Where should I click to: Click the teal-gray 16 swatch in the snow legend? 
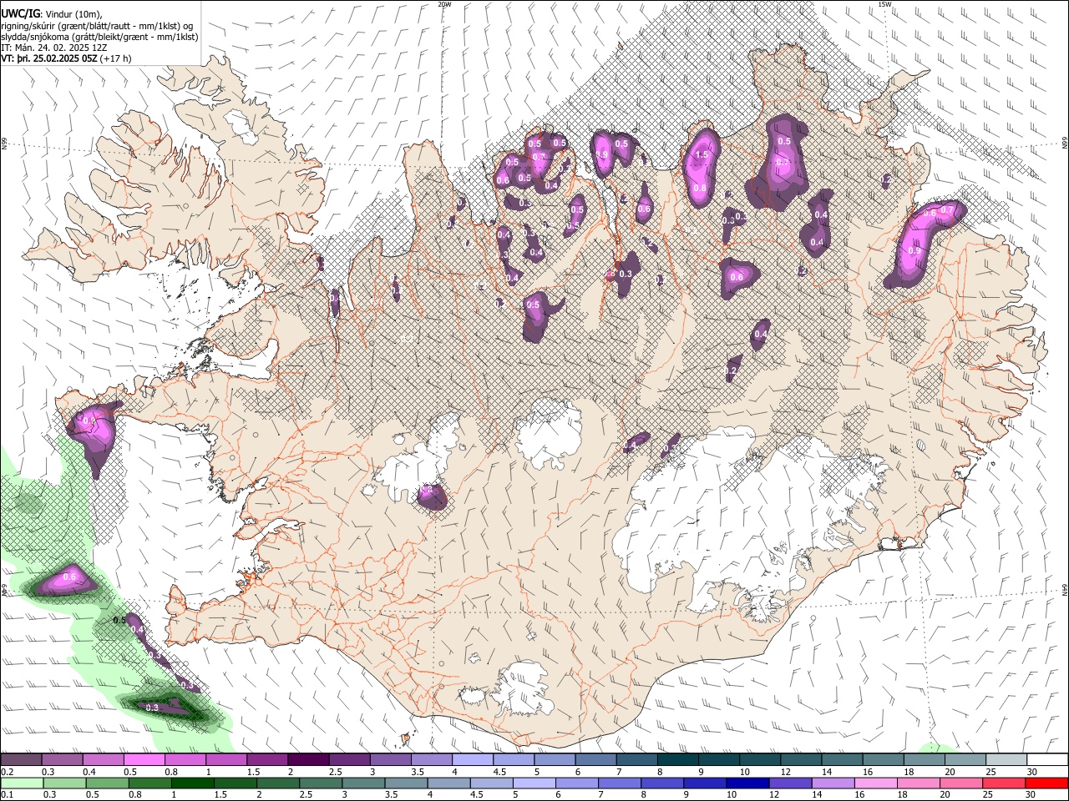click(x=883, y=759)
